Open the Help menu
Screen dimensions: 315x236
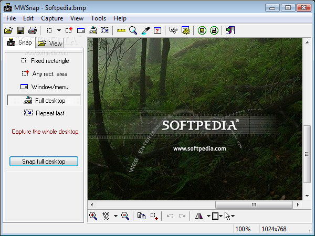tap(120, 18)
